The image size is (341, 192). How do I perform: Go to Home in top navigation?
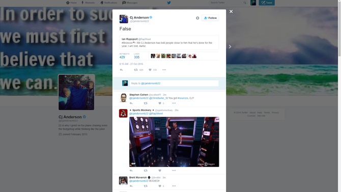[71, 3]
